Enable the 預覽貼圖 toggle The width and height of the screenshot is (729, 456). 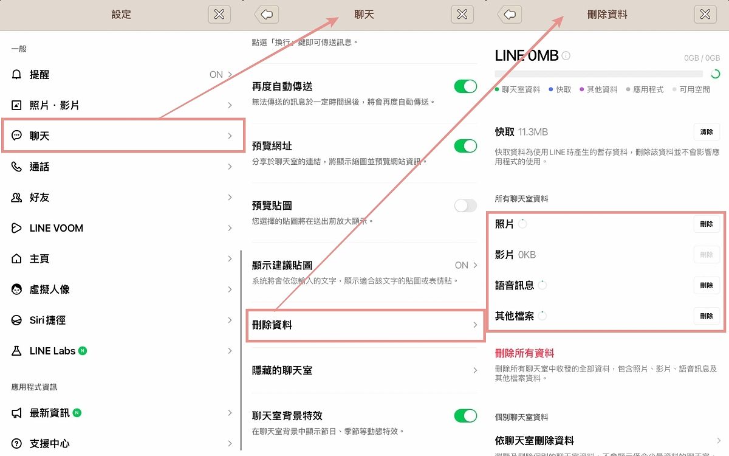tap(465, 206)
